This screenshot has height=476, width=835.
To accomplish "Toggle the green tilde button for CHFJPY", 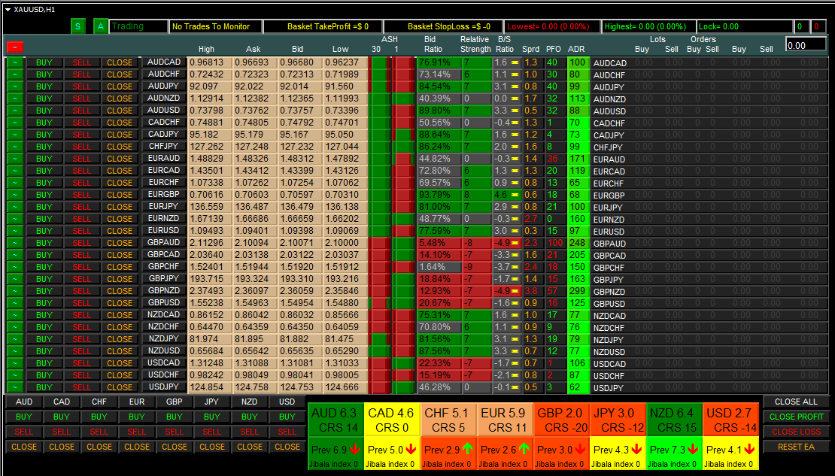I will tap(15, 147).
